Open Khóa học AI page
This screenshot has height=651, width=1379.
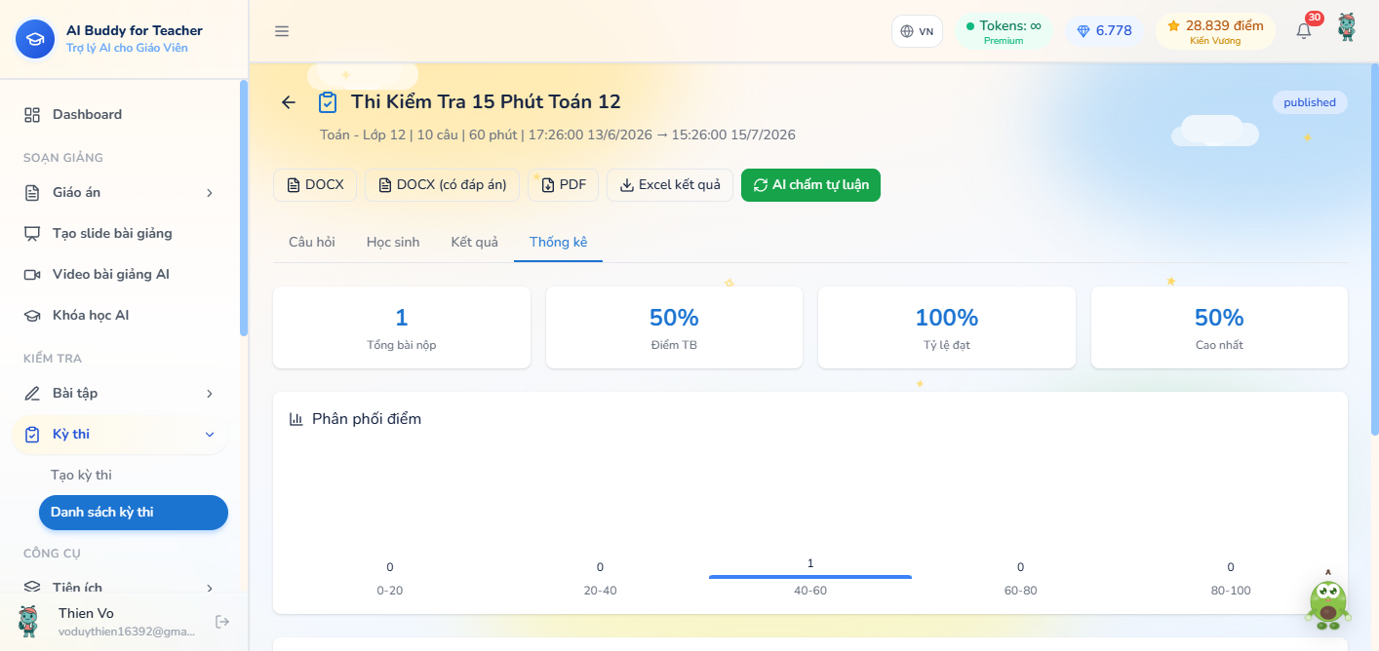tap(120, 316)
